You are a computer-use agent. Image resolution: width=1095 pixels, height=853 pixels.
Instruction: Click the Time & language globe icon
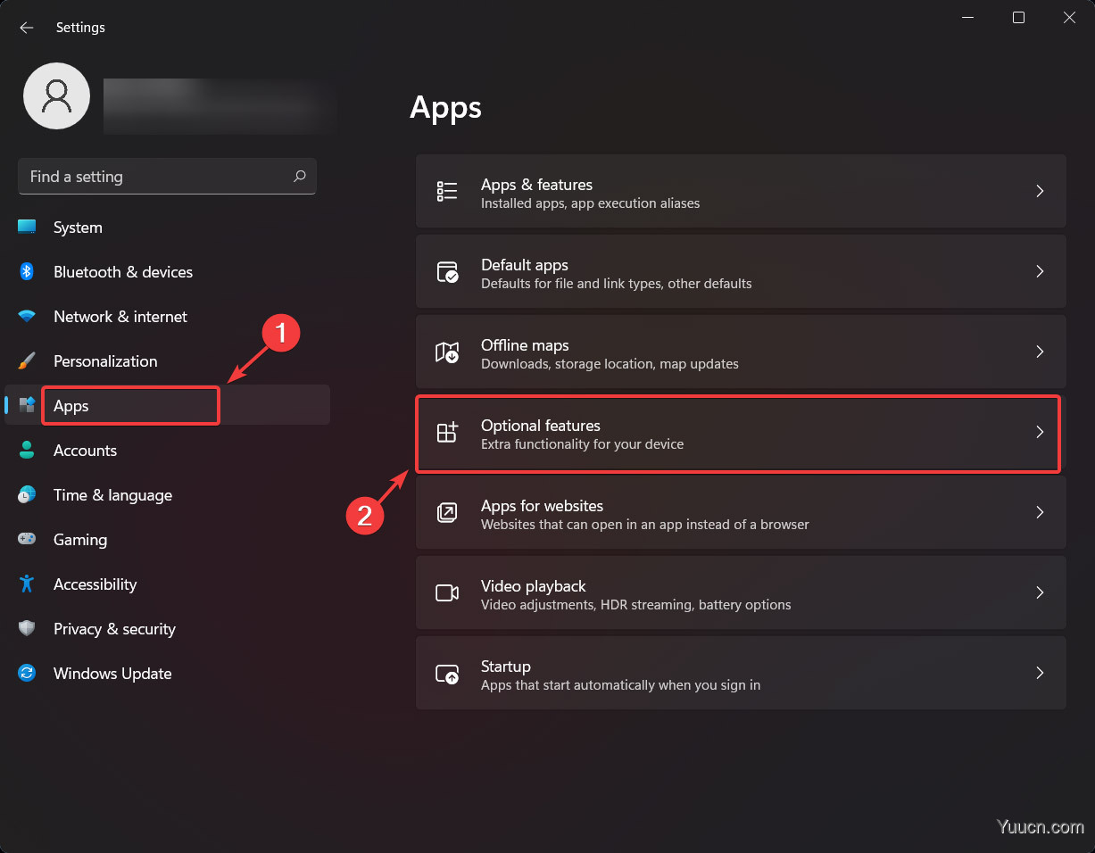[27, 494]
